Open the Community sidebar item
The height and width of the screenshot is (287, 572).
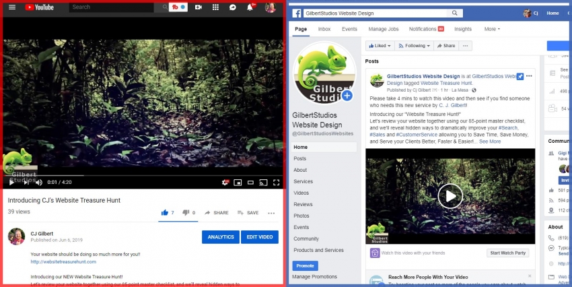tap(306, 238)
